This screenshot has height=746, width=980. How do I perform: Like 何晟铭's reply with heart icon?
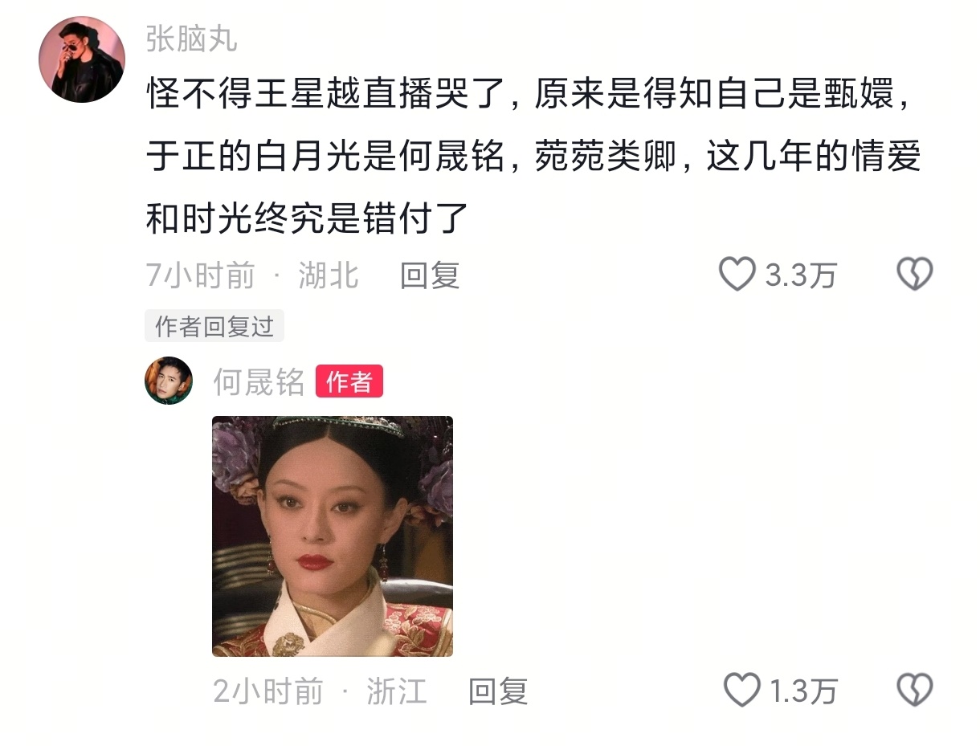(x=741, y=690)
